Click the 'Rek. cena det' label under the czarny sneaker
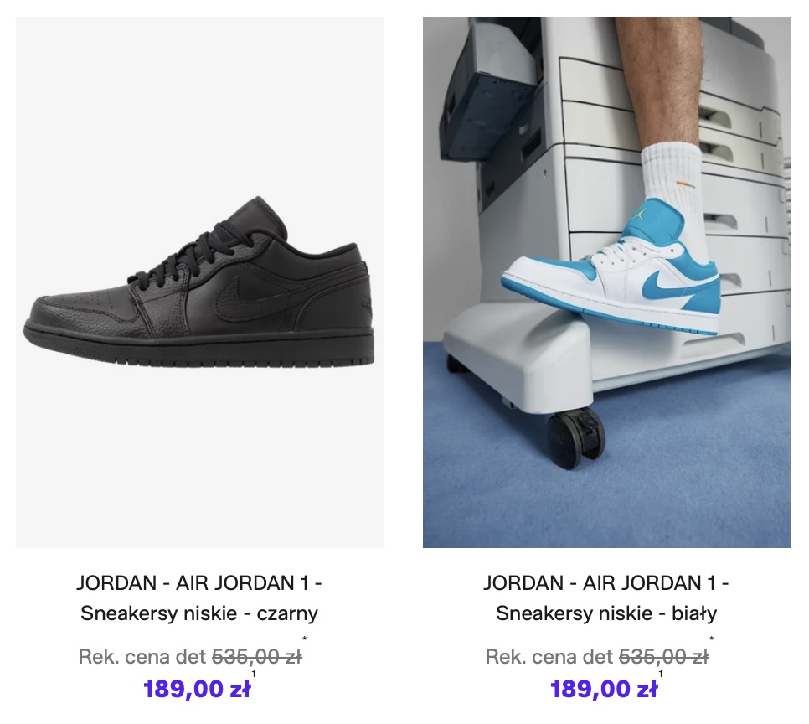 point(142,657)
